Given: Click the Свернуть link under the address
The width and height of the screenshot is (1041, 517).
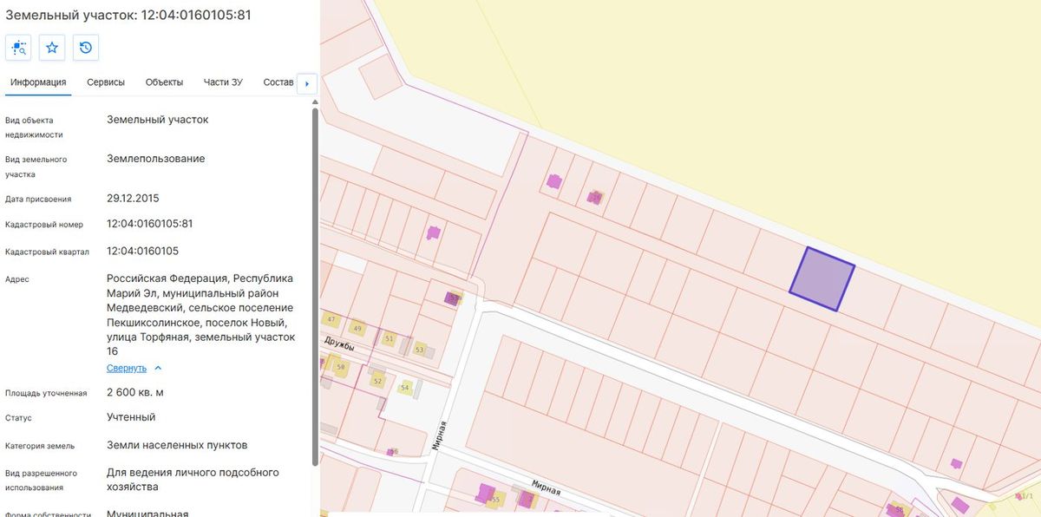Looking at the screenshot, I should (127, 368).
